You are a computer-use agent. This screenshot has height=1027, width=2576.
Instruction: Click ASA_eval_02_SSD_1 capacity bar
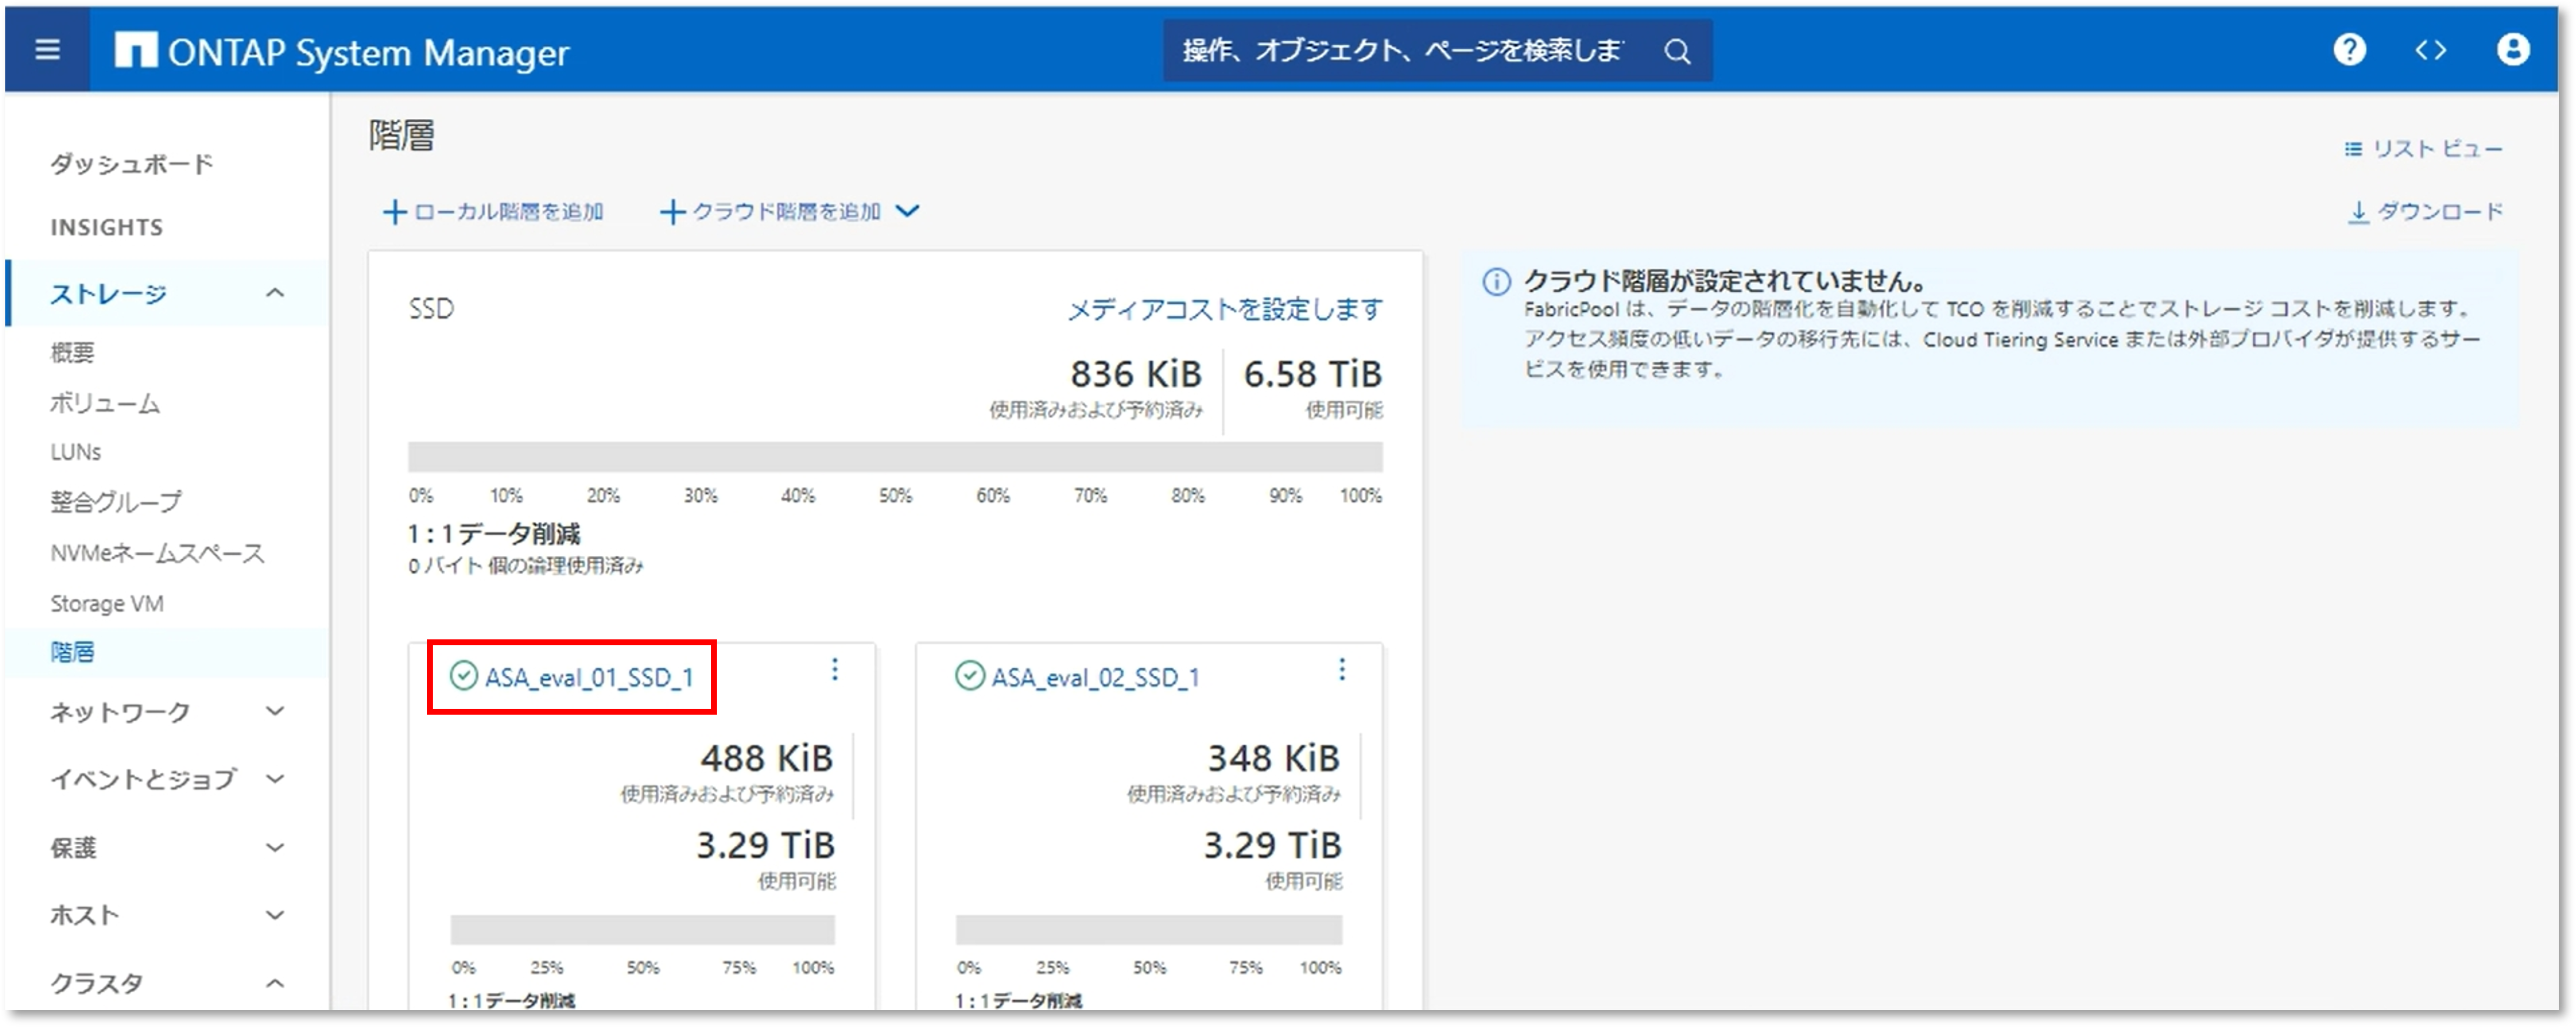(1148, 930)
